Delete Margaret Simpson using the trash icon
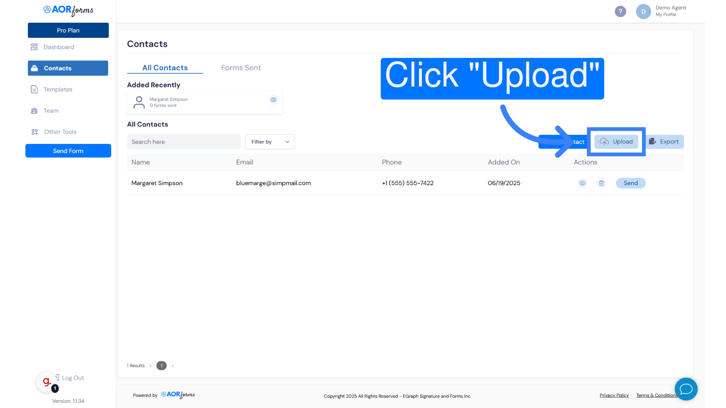 pyautogui.click(x=601, y=183)
